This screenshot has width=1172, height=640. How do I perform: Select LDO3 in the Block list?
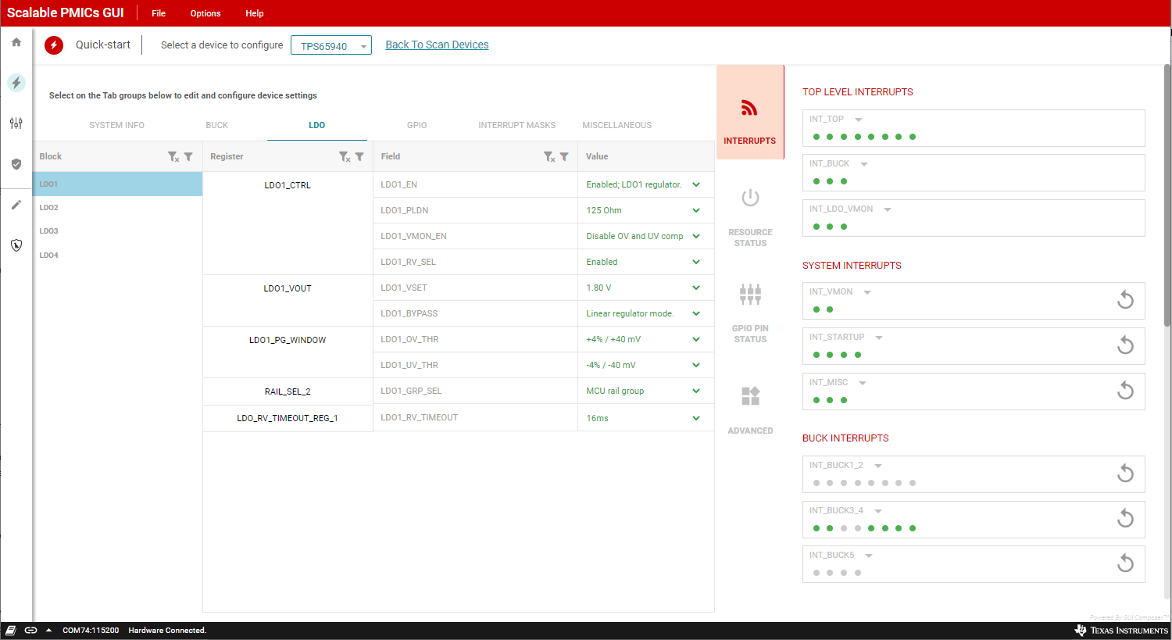49,231
